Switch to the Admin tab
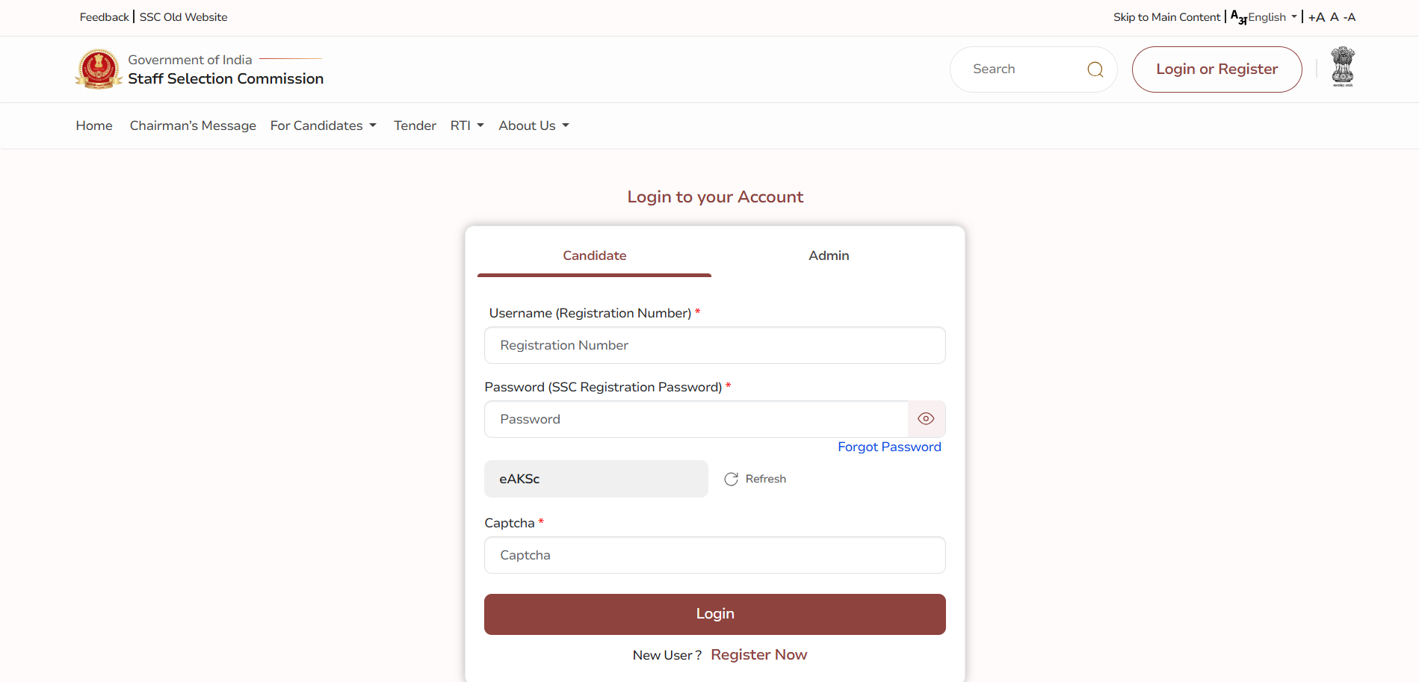 coord(829,255)
